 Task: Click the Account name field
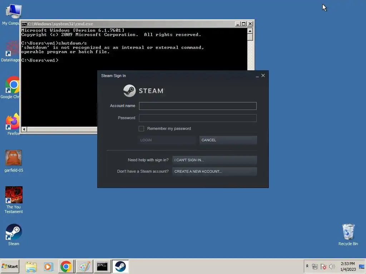(198, 106)
